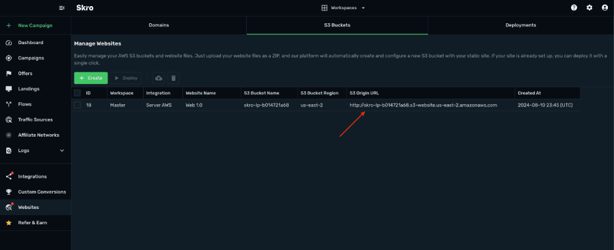Click the New Campaign plus icon
Viewport: 614px width, 250px height.
pyautogui.click(x=9, y=25)
